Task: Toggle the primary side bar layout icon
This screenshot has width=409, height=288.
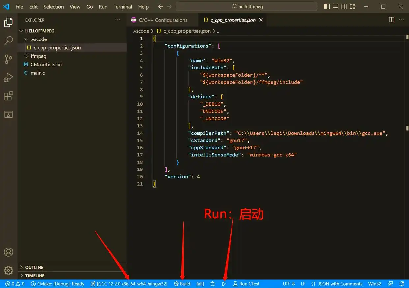Action: tap(327, 7)
